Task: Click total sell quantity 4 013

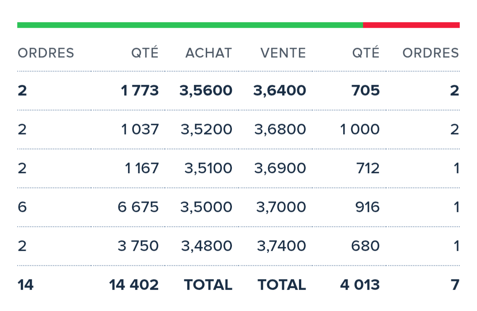Action: click(360, 285)
